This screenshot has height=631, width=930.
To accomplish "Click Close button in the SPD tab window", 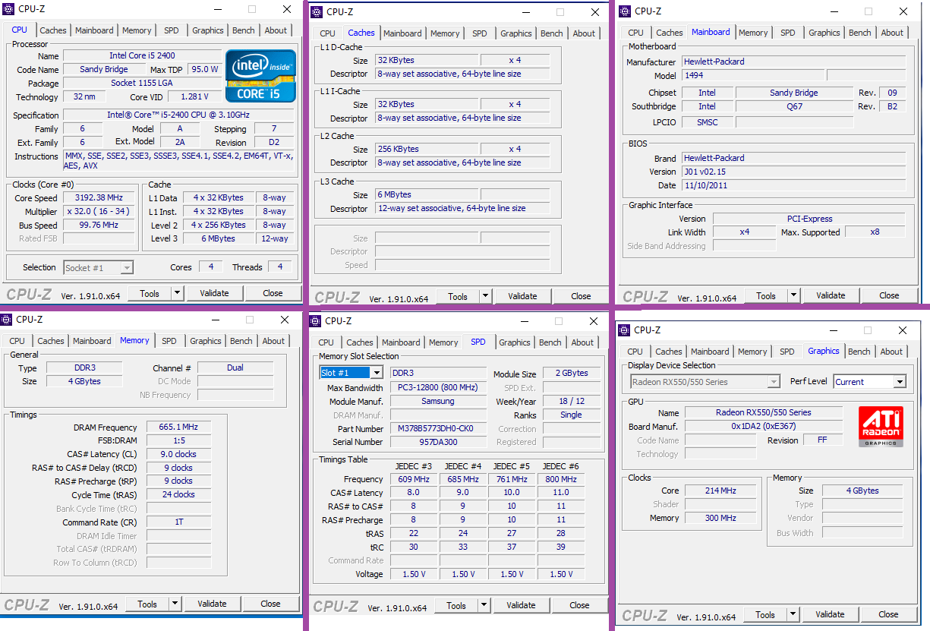I will pos(579,605).
